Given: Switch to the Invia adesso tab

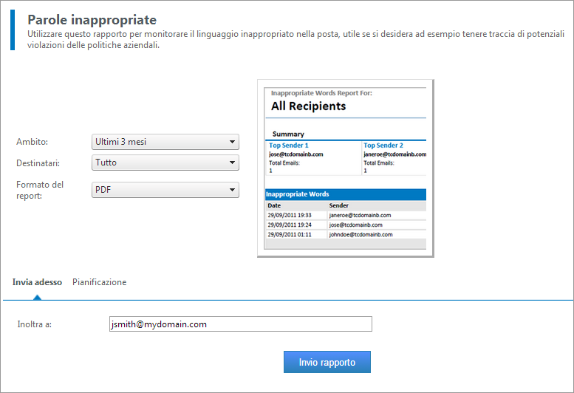Looking at the screenshot, I should click(37, 282).
